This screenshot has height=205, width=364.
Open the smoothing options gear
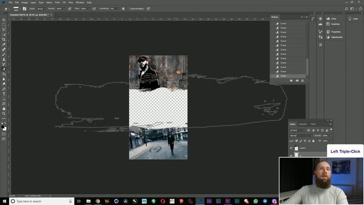[123, 9]
